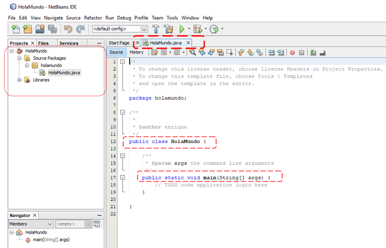The image size is (386, 248).
Task: Open Profile Project dropdown arrow
Action: 222,29
